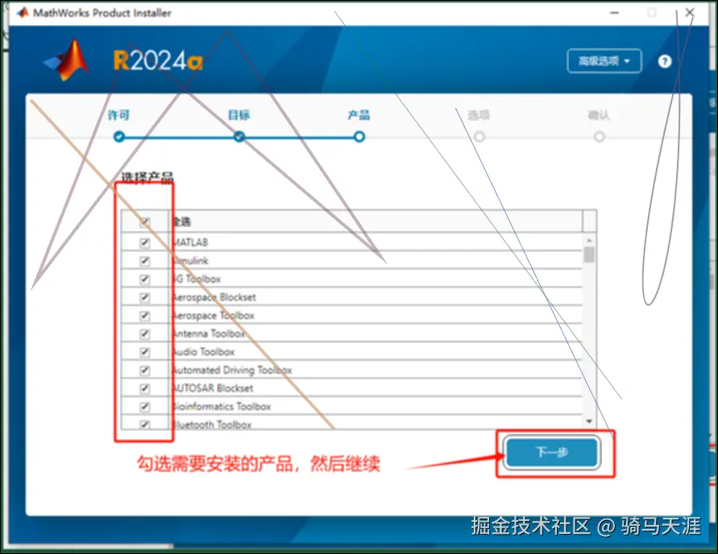This screenshot has height=554, width=718.
Task: Click the Antenna Toolbox row text
Action: [x=209, y=334]
